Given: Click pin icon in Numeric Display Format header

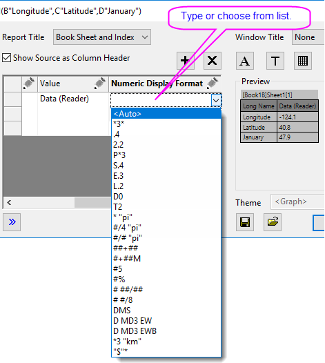Looking at the screenshot, I should tap(213, 83).
